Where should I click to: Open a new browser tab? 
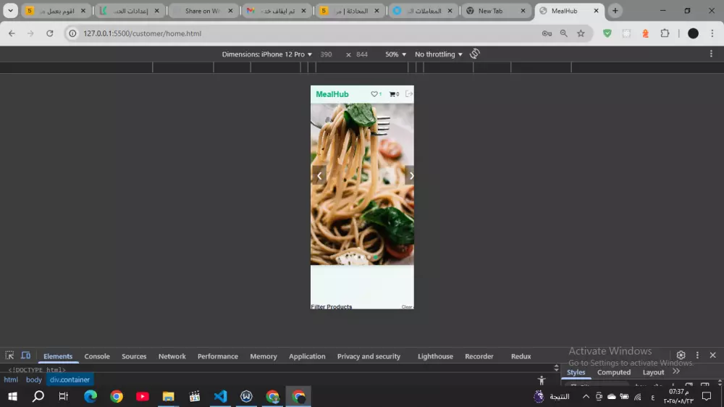[615, 11]
